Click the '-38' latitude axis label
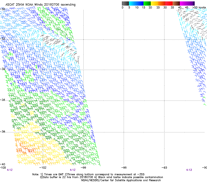 coord(3,132)
